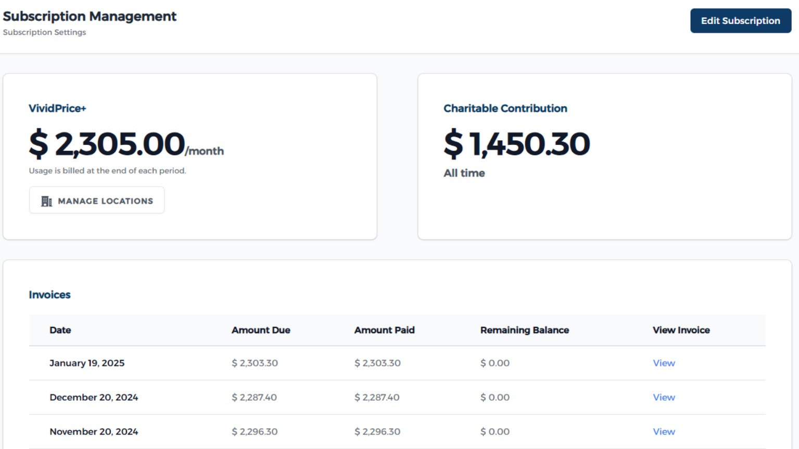Select the January 19, 2025 date cell
The width and height of the screenshot is (799, 449).
tap(87, 363)
